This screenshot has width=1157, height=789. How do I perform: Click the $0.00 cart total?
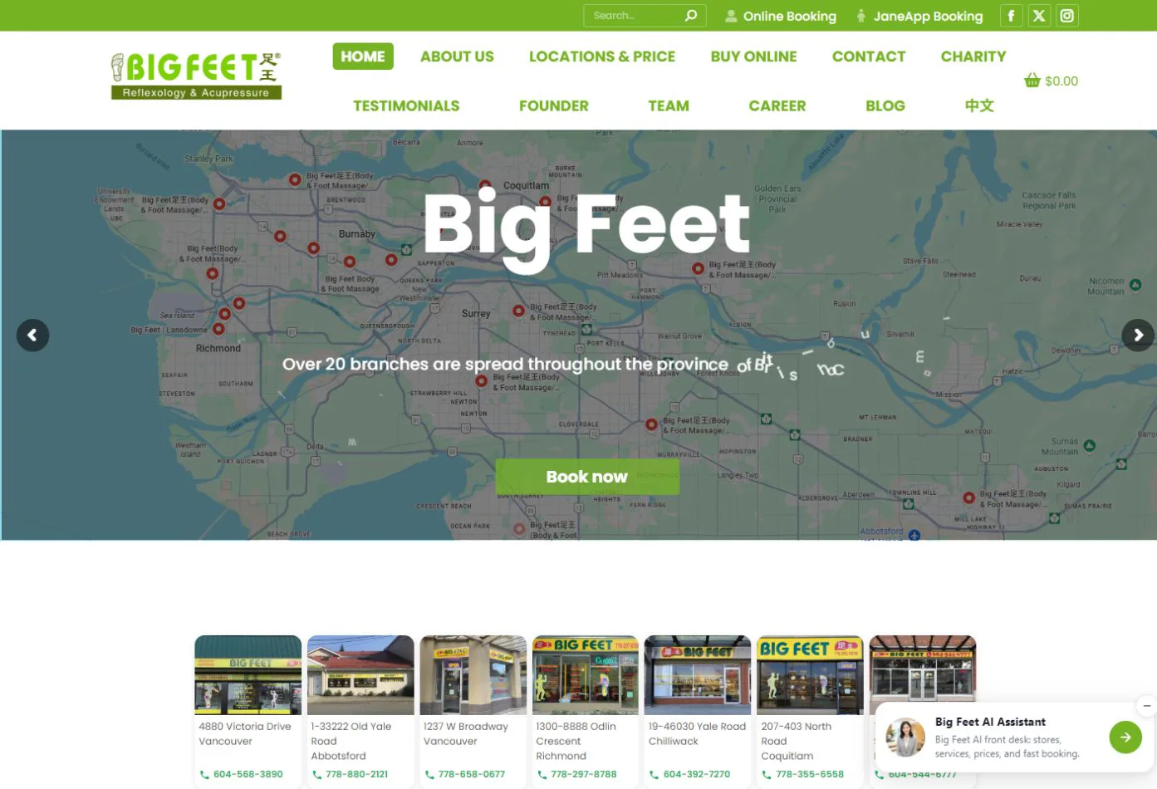pos(1061,81)
